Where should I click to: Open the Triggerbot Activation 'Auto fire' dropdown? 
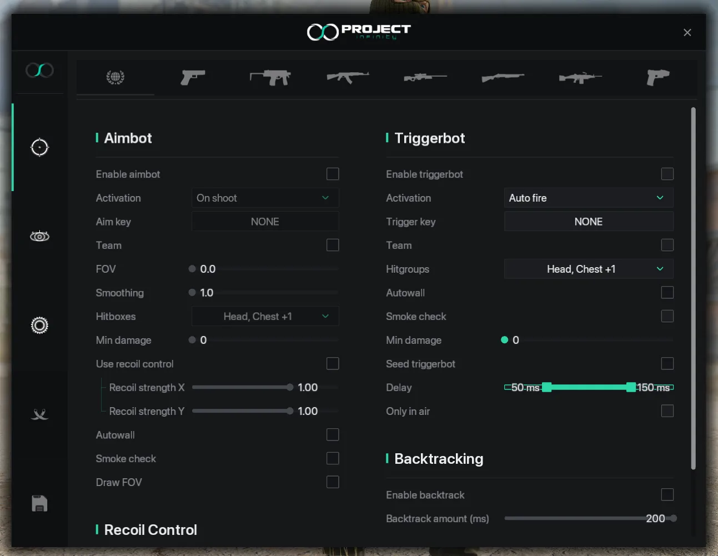pos(589,198)
